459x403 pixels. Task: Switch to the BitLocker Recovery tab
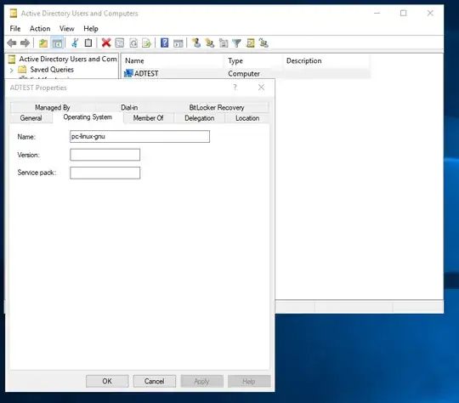(217, 107)
